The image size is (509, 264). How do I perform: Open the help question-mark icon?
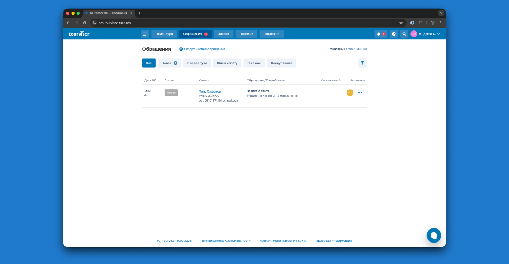click(393, 33)
